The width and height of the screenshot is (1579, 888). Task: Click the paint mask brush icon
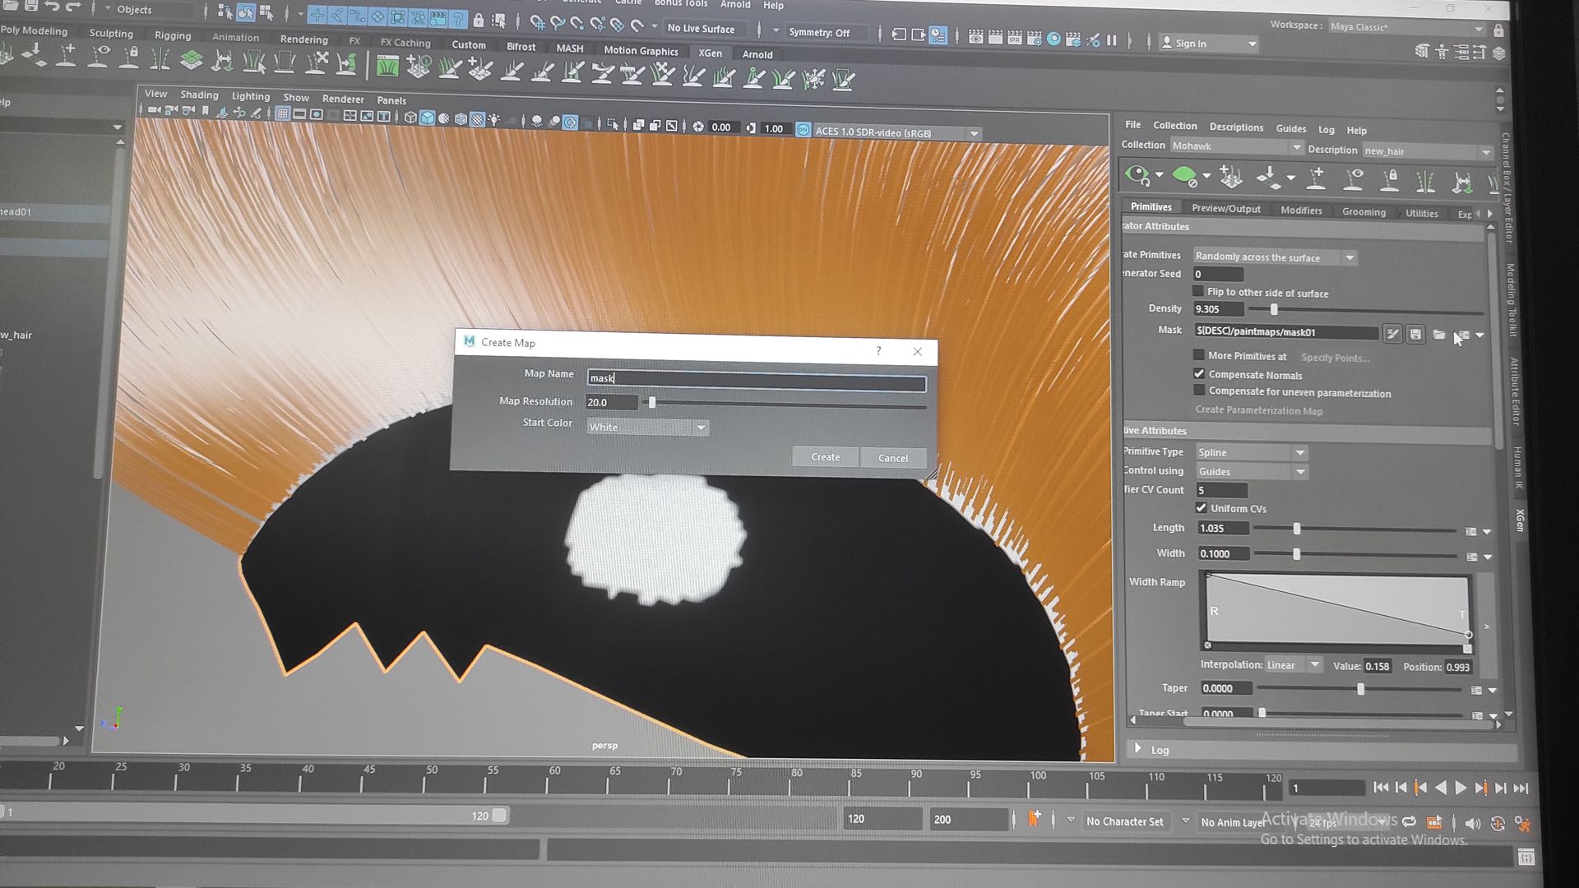1391,334
